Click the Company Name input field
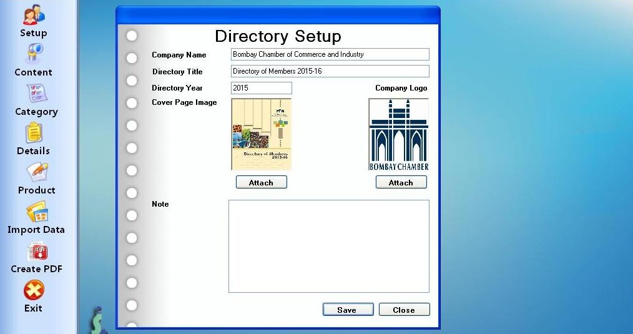The image size is (633, 334). coord(330,54)
